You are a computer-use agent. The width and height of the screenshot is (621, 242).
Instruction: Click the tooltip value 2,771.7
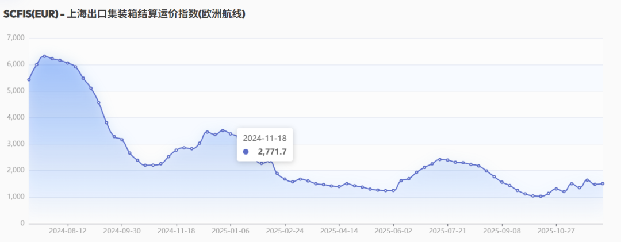(272, 152)
